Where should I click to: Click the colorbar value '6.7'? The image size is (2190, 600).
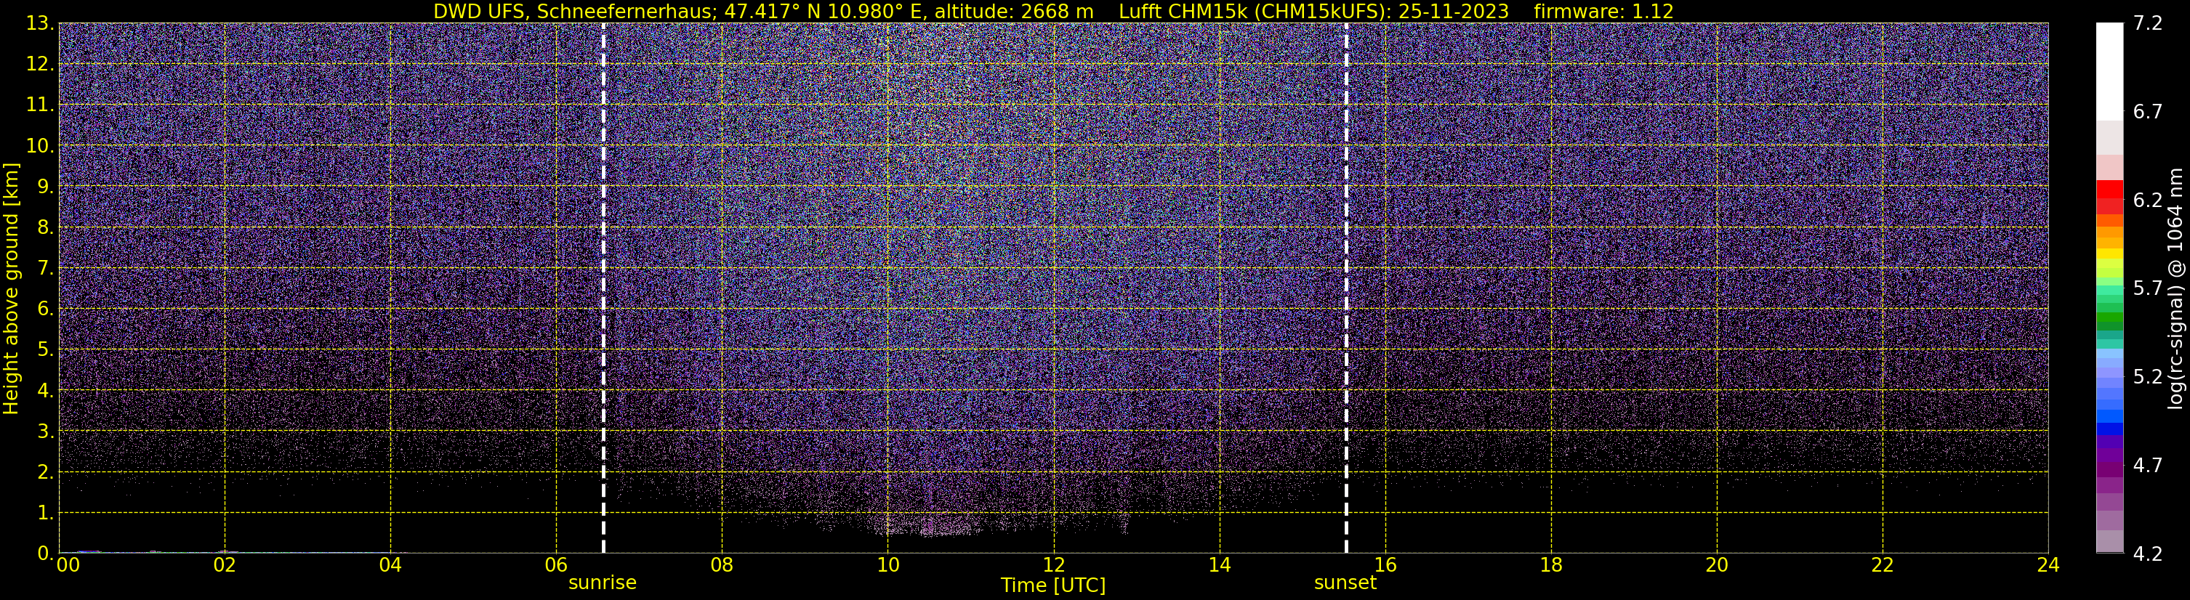pyautogui.click(x=2149, y=112)
